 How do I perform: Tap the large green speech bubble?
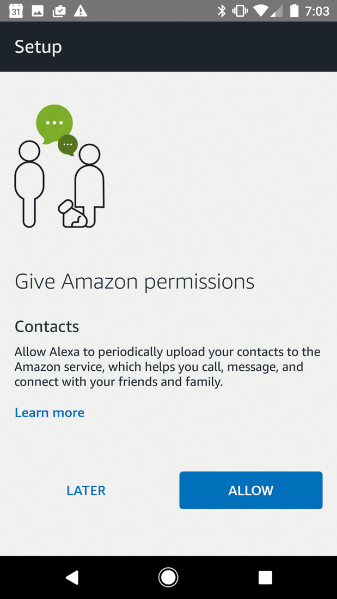(x=54, y=123)
